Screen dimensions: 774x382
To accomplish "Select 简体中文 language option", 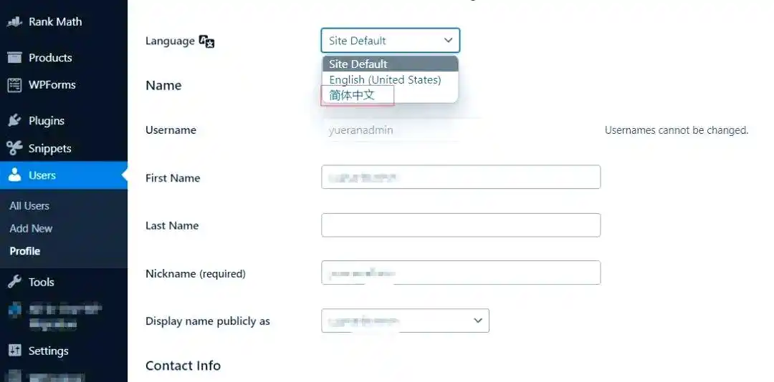I will (352, 94).
